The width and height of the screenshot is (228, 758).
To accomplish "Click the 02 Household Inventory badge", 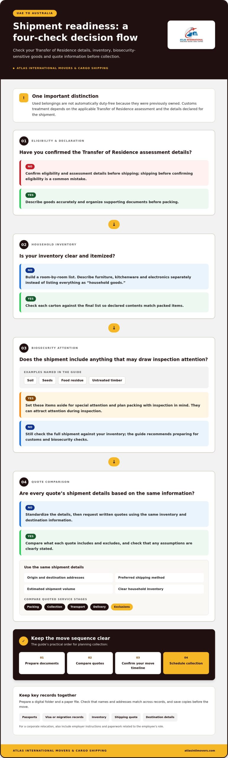I will [24, 245].
